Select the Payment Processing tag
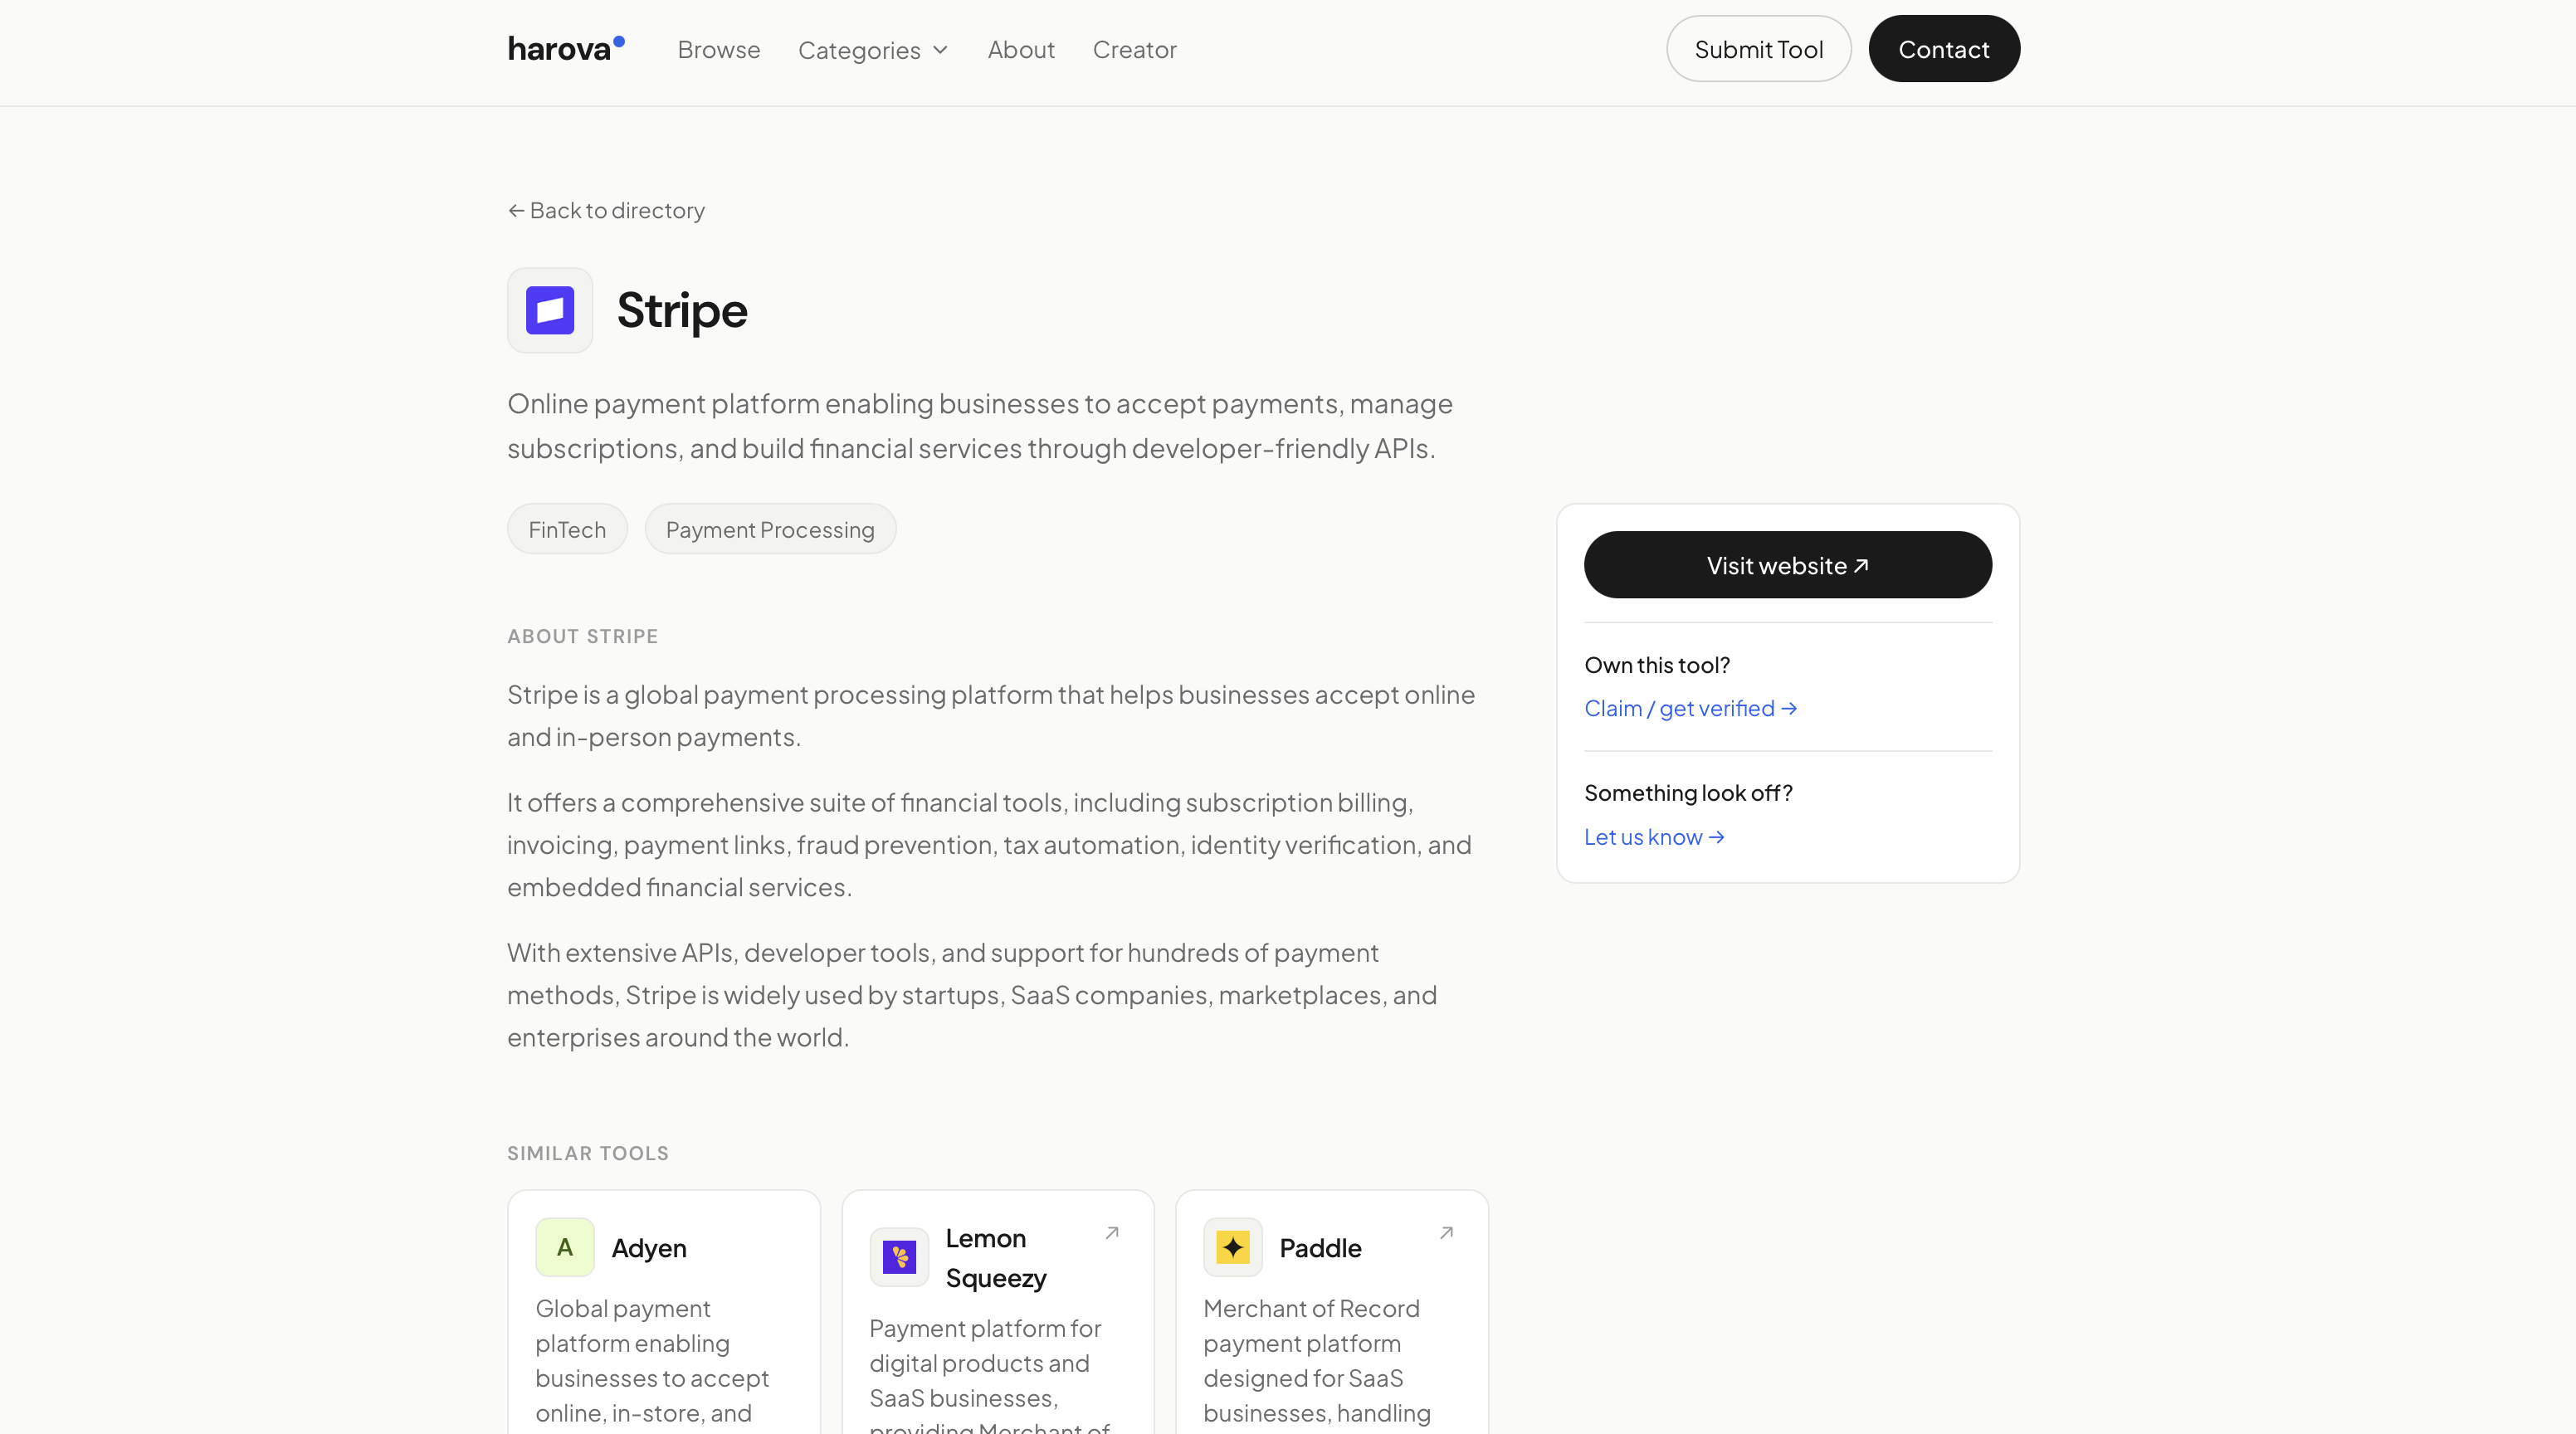The image size is (2576, 1434). click(x=770, y=529)
